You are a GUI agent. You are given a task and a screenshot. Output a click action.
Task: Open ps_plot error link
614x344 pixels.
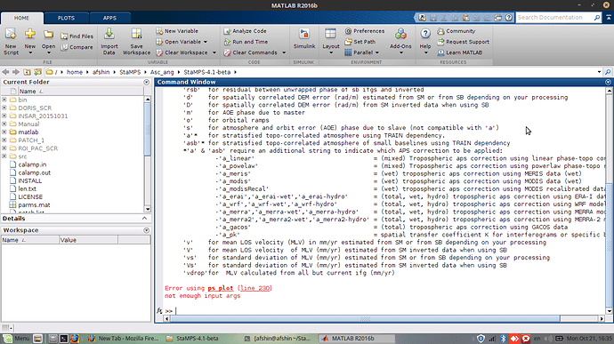pyautogui.click(x=220, y=288)
